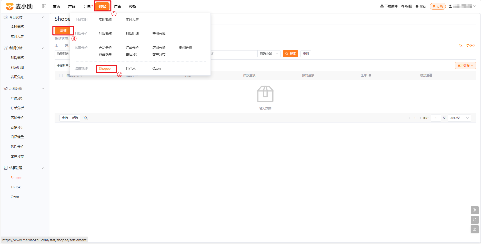Viewport: 481px width, 244px height.
Task: Open the 授权 top menu
Action: pos(133,6)
